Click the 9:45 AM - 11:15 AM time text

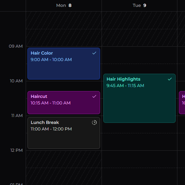pyautogui.click(x=125, y=86)
